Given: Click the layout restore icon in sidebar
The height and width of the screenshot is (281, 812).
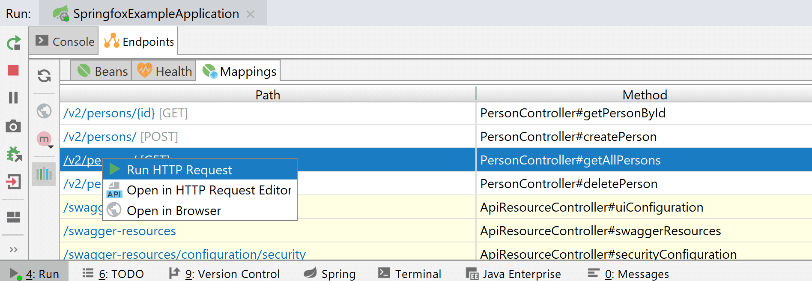Looking at the screenshot, I should click(x=14, y=217).
